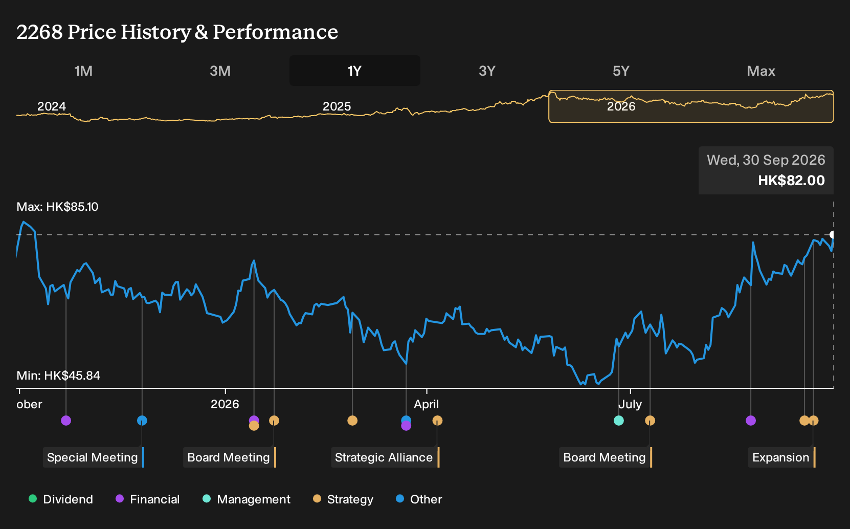850x529 pixels.
Task: Toggle Financial category in legend
Action: (x=148, y=499)
